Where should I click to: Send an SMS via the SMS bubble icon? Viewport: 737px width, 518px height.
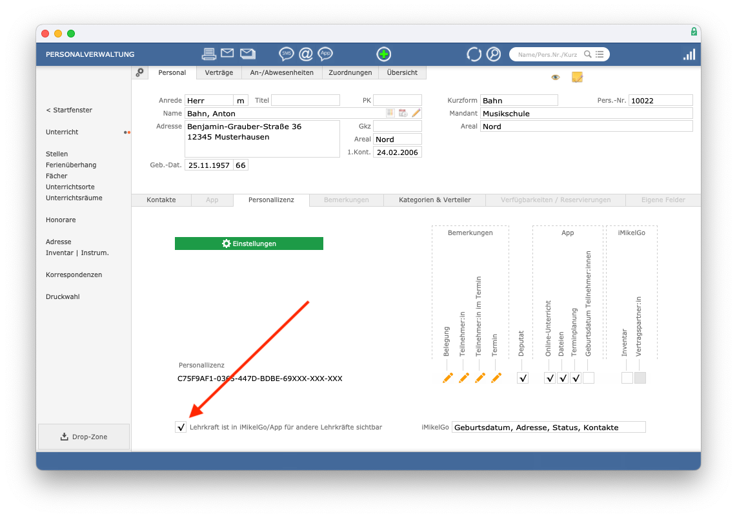[x=287, y=54]
